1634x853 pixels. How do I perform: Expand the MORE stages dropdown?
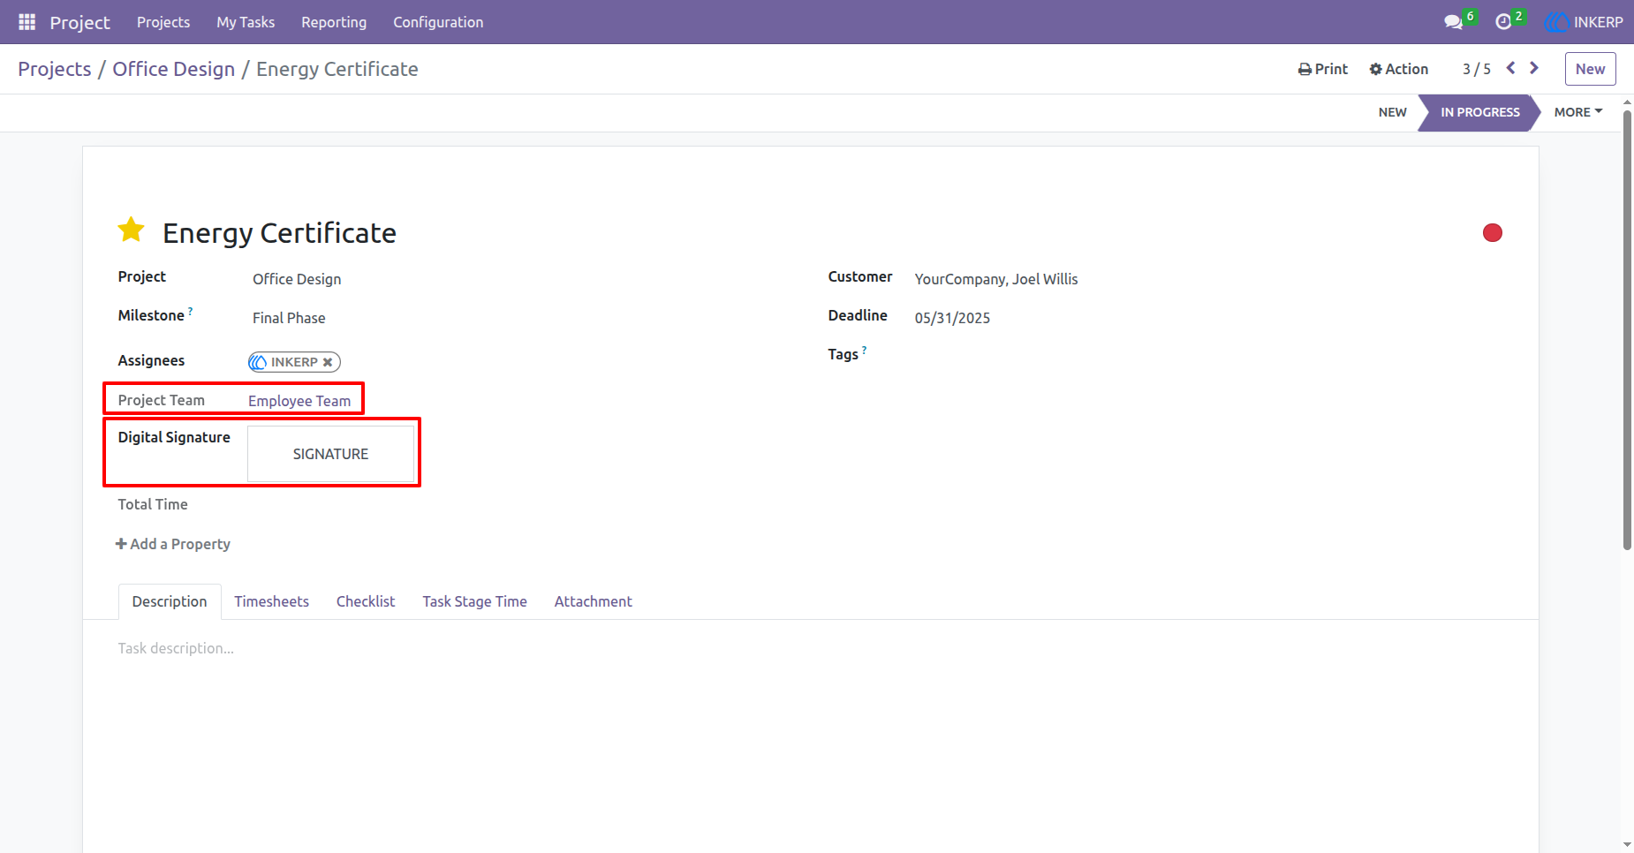click(x=1578, y=112)
